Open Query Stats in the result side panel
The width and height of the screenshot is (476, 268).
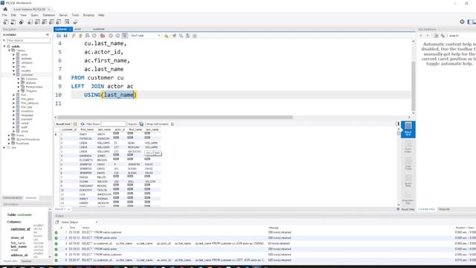point(408,181)
